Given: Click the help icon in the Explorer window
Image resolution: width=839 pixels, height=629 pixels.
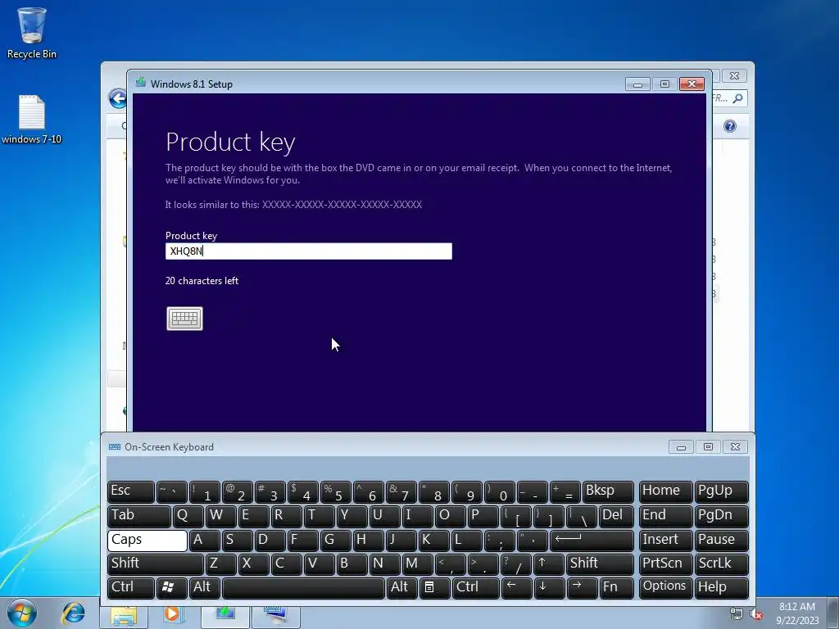Looking at the screenshot, I should coord(730,126).
